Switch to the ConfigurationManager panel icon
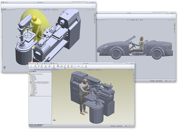Image resolution: width=179 pixels, height=130 pixels. pos(33,72)
